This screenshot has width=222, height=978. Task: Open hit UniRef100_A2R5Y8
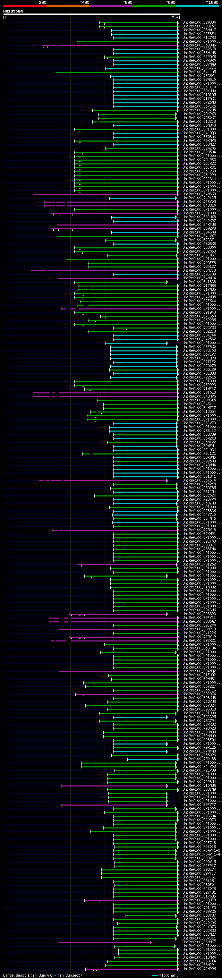pyautogui.click(x=199, y=57)
